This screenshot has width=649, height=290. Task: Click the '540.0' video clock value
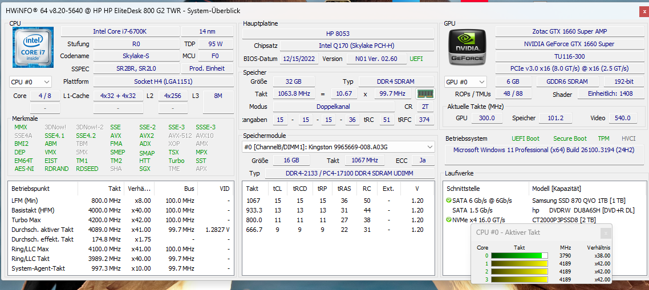[x=623, y=119]
